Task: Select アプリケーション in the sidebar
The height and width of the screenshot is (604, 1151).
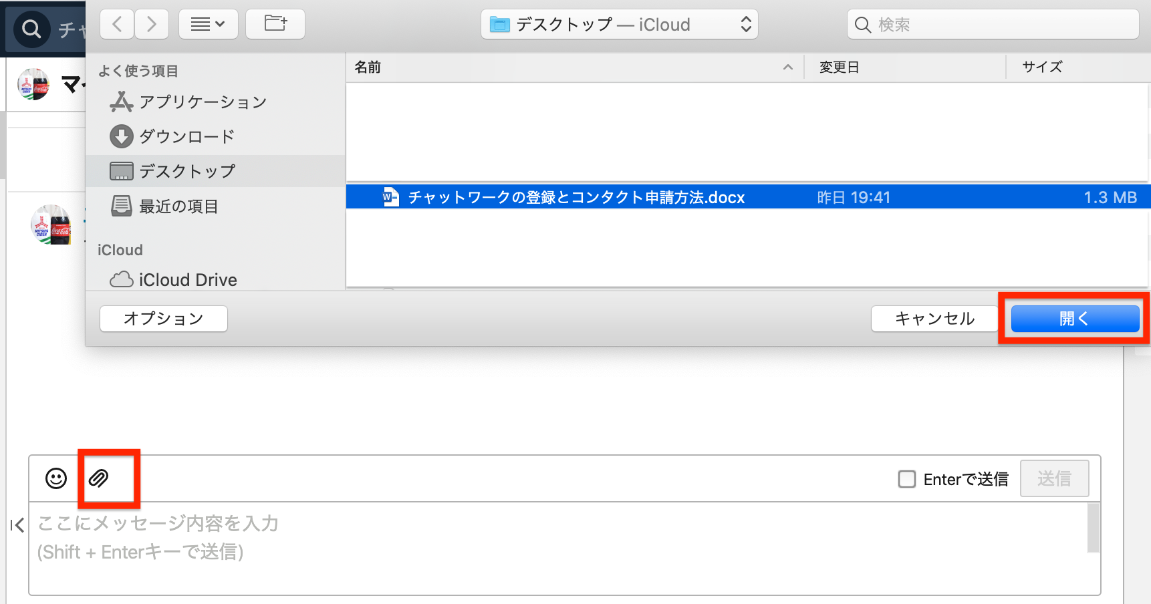Action: 202,102
